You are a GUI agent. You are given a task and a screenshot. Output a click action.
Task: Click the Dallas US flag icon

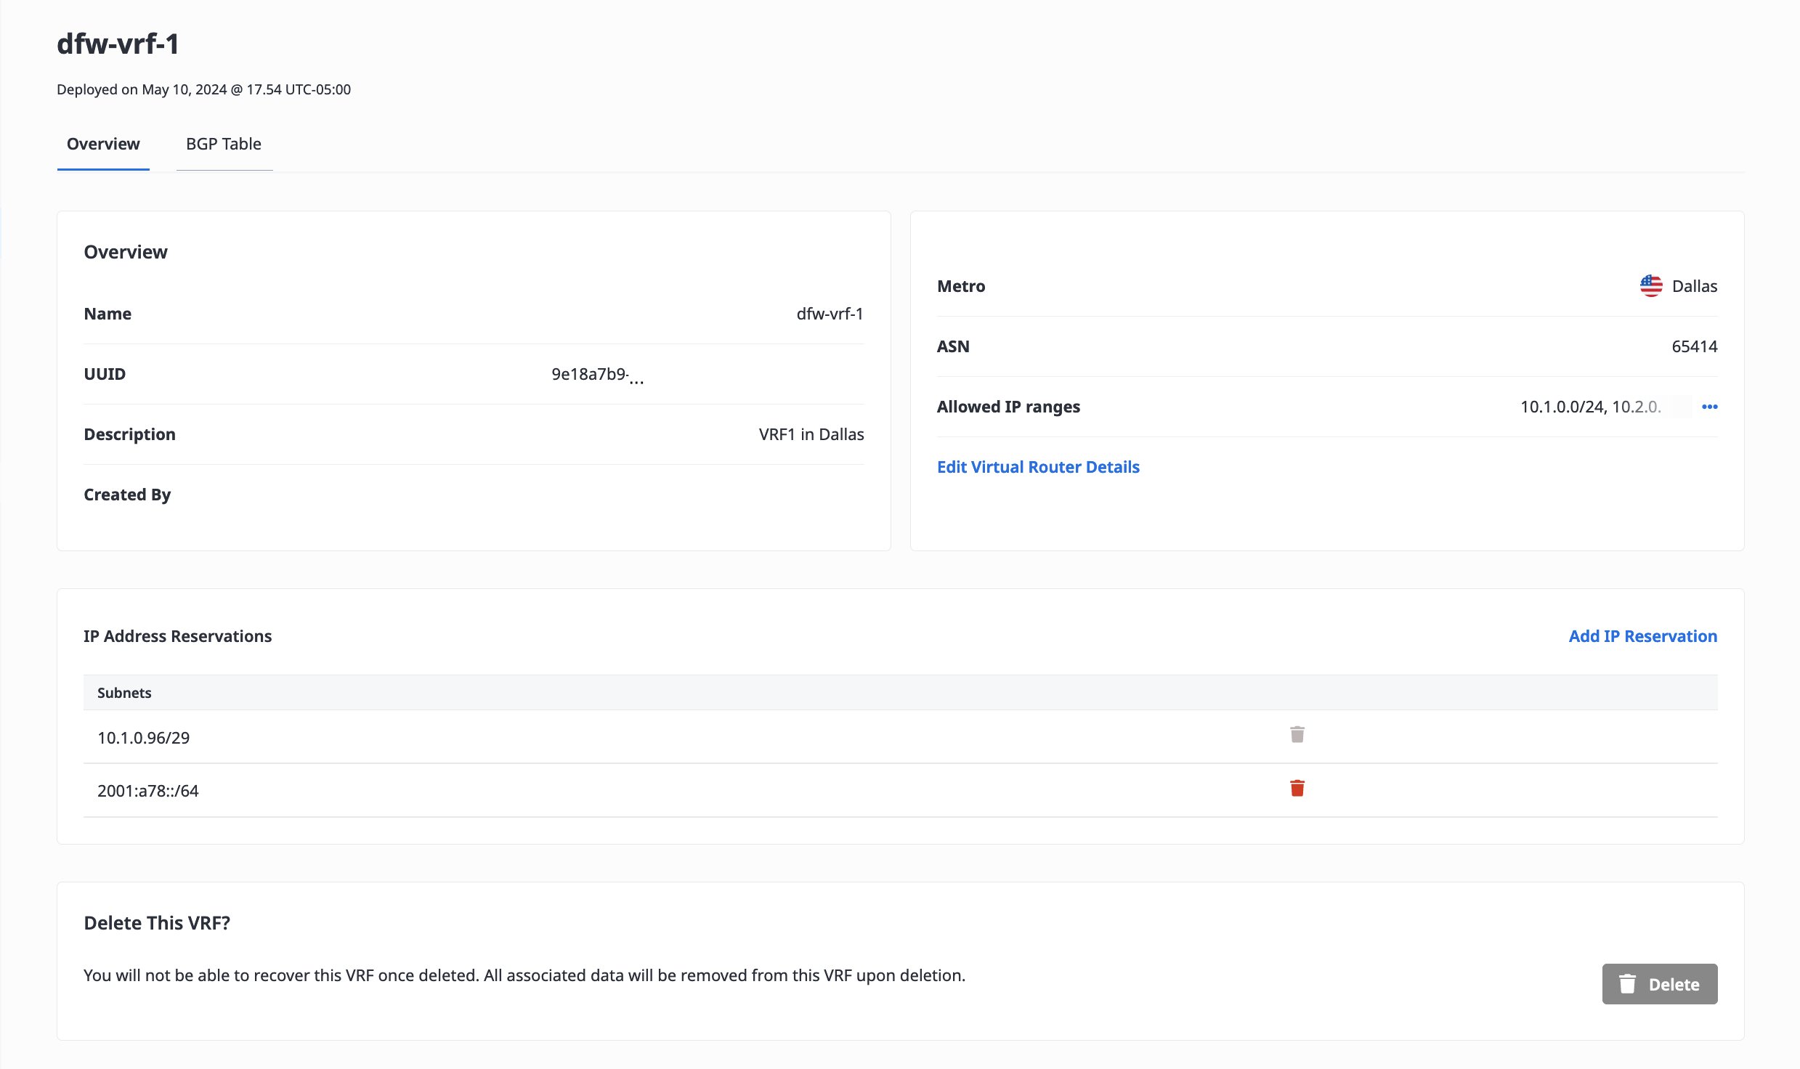tap(1651, 286)
